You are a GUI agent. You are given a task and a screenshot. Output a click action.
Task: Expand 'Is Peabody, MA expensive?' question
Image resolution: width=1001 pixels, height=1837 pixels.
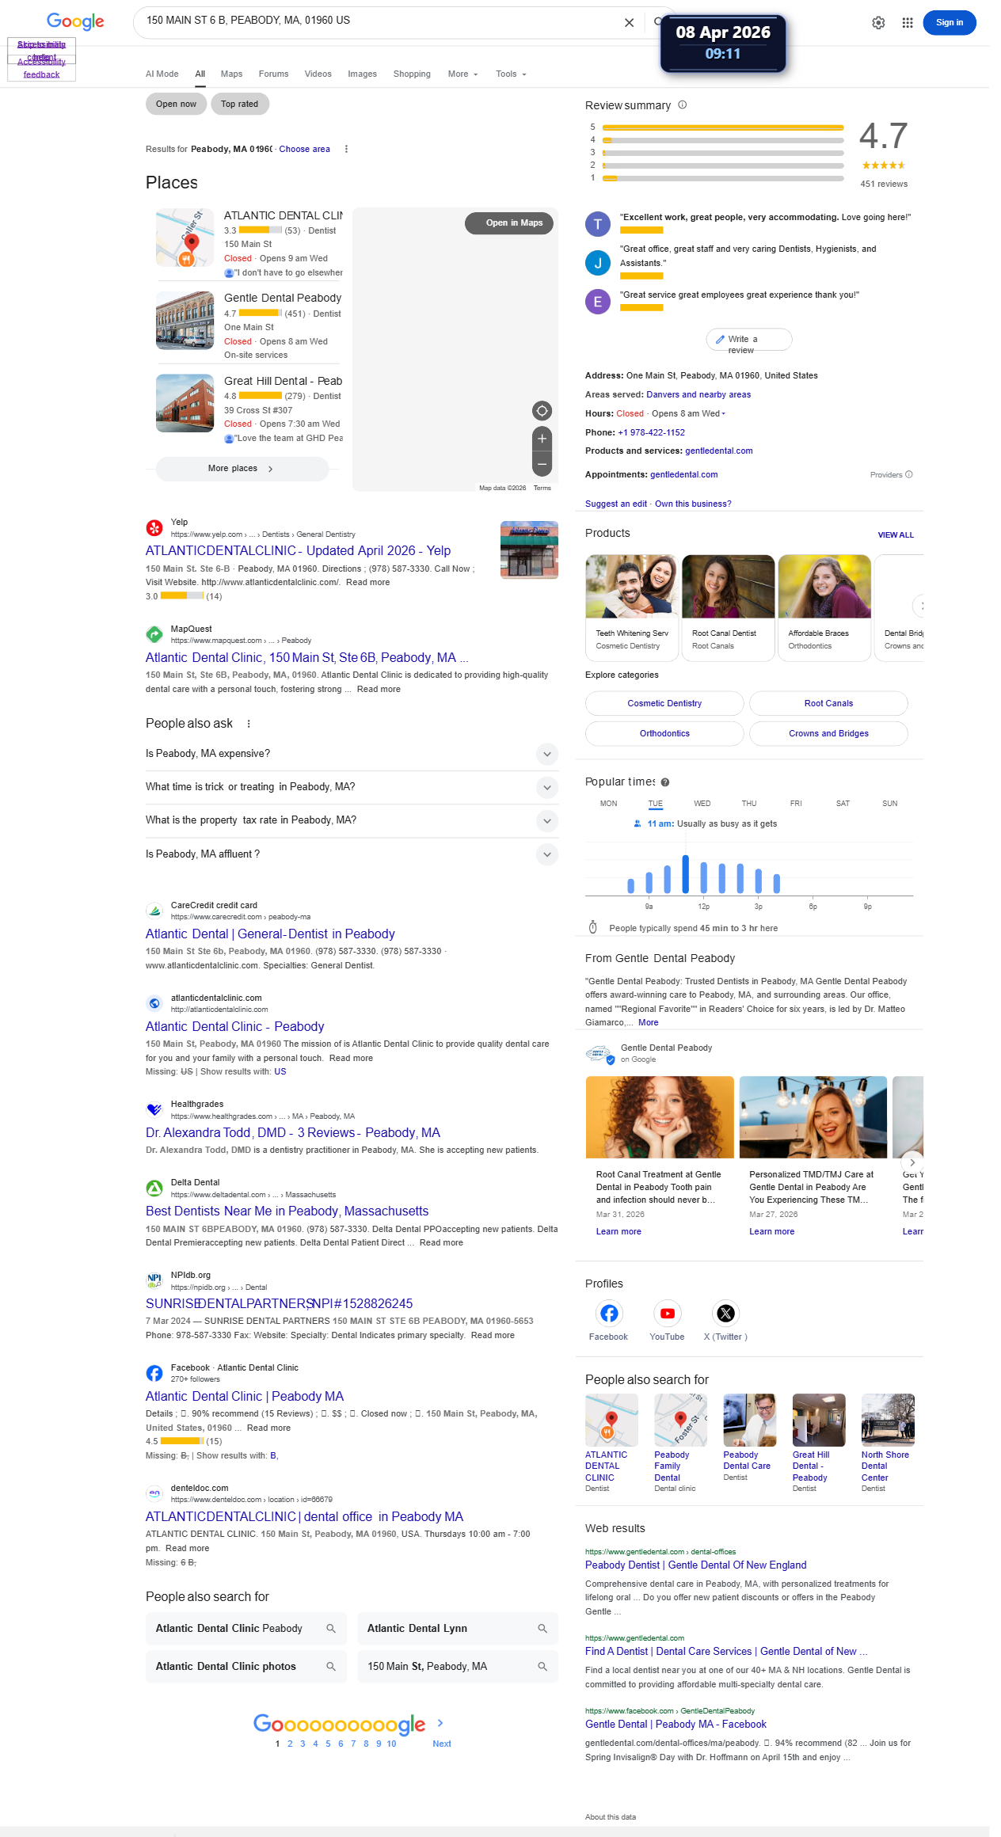[x=352, y=754]
